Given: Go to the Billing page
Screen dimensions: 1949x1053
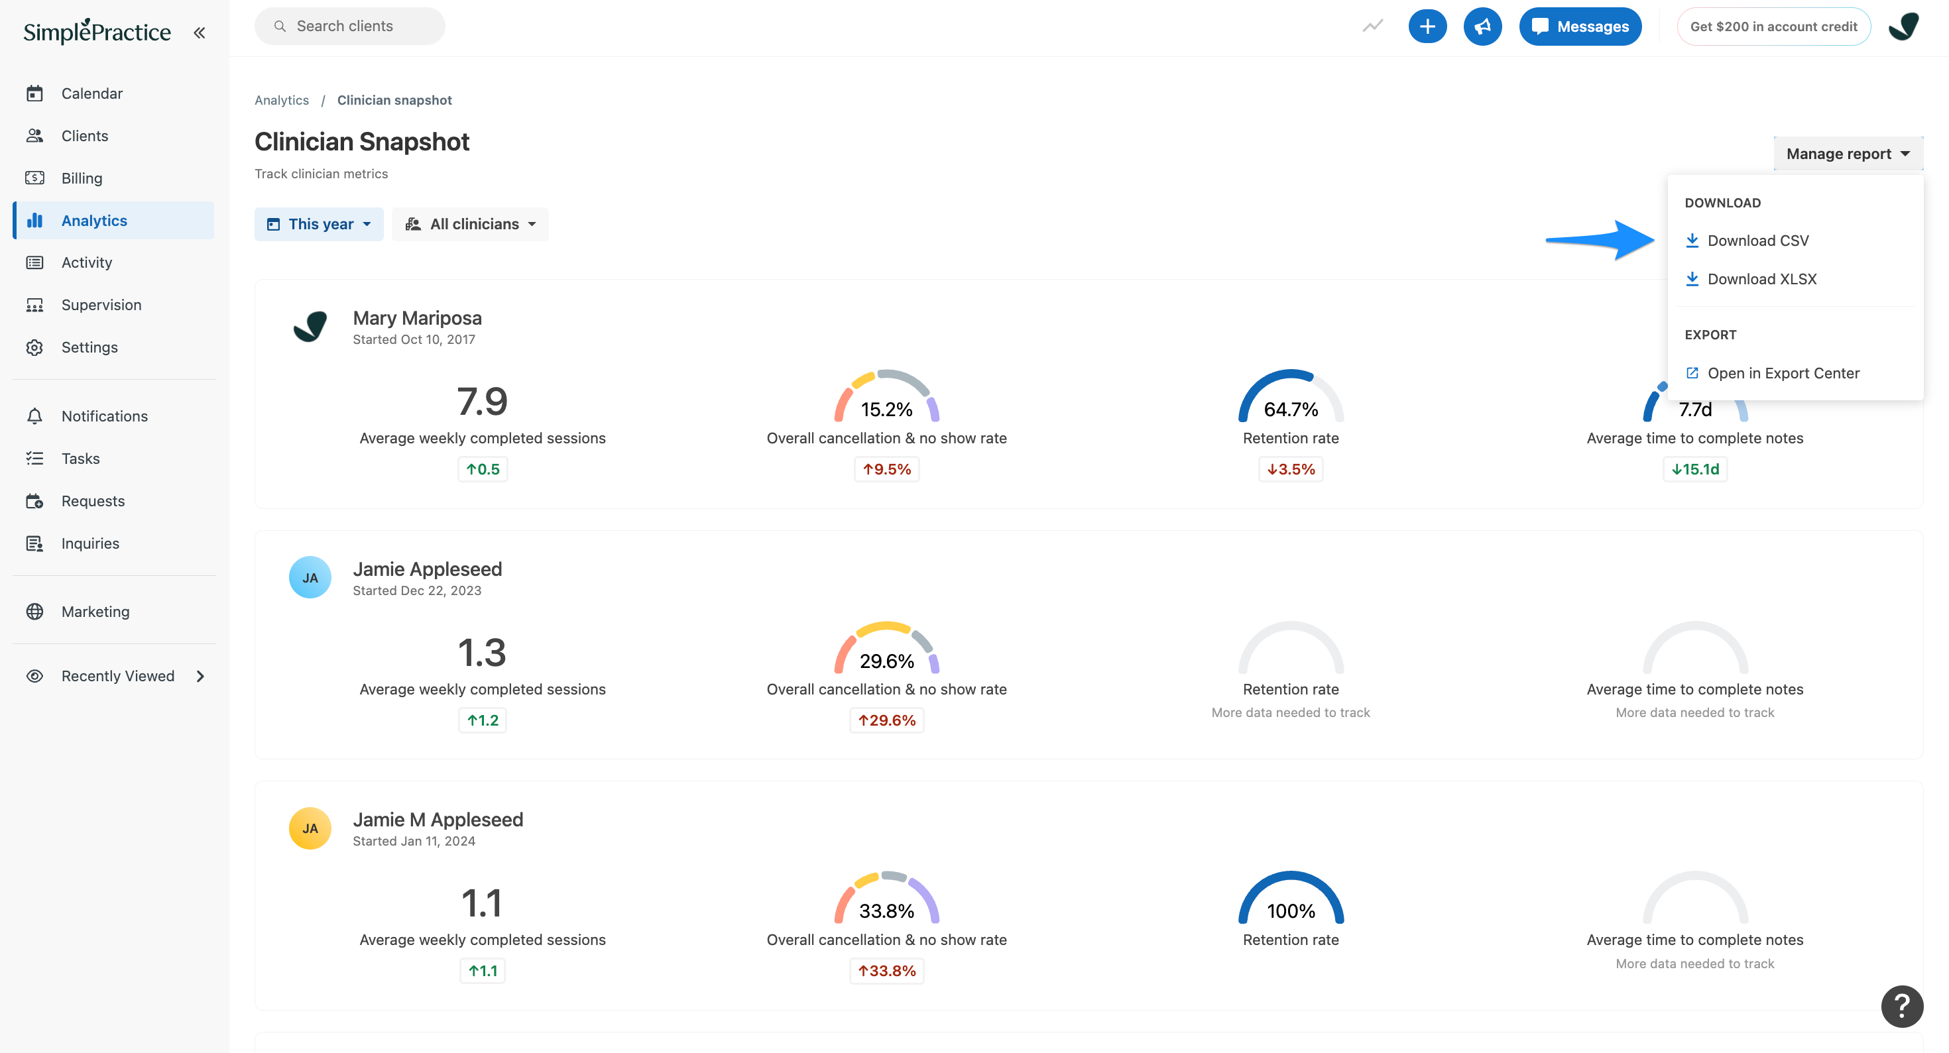Looking at the screenshot, I should click(113, 178).
